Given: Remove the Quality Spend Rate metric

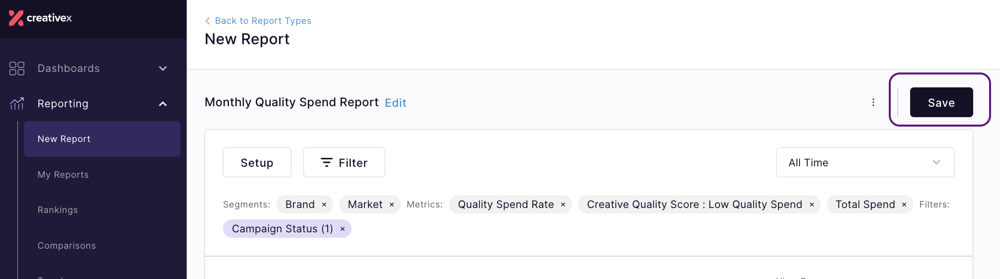Looking at the screenshot, I should [x=563, y=205].
